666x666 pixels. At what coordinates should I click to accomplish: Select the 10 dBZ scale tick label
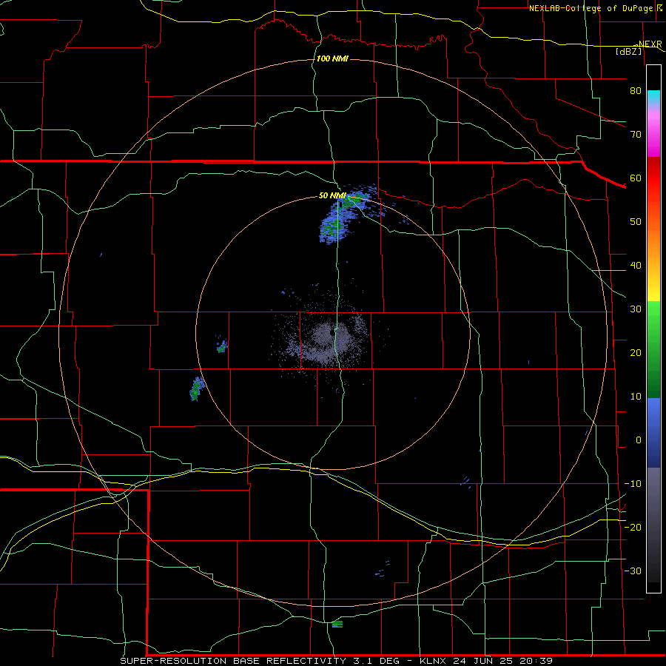tap(636, 397)
